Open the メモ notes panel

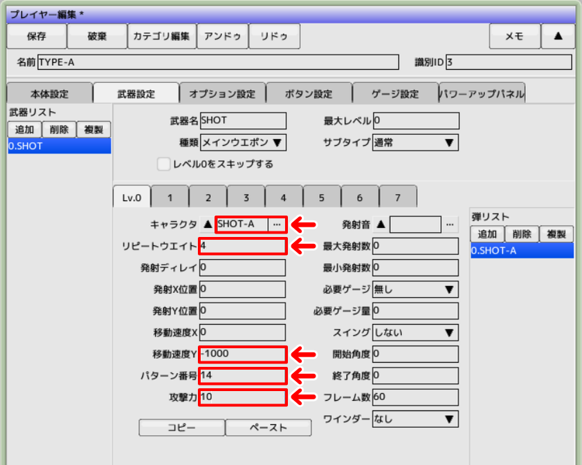tap(514, 36)
